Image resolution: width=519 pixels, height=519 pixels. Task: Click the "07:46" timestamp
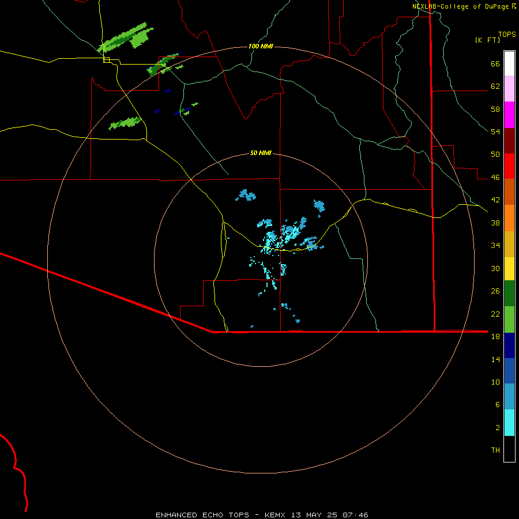point(355,515)
